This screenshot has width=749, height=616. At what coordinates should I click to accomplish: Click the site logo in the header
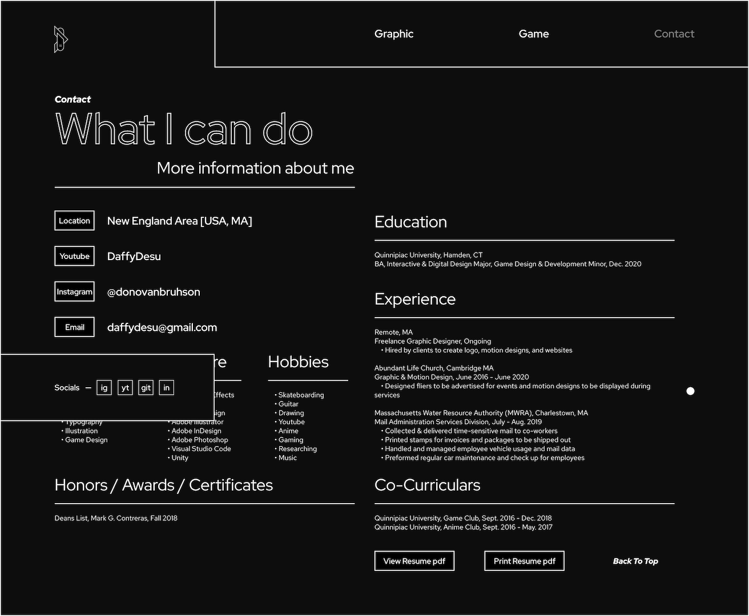point(61,39)
